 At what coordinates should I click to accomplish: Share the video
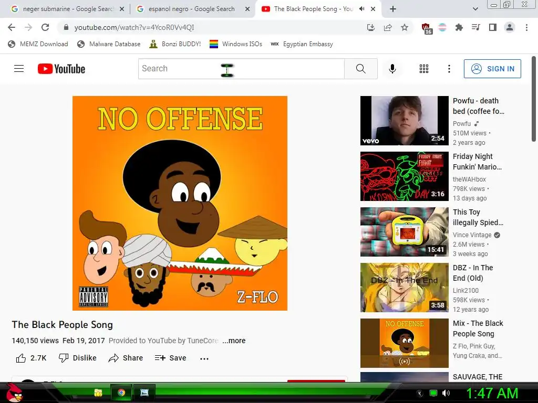click(126, 358)
